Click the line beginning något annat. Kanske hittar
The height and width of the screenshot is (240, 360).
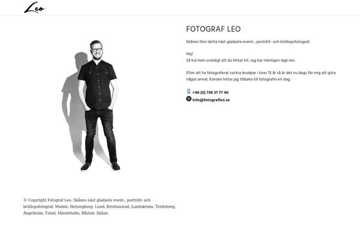click(238, 79)
